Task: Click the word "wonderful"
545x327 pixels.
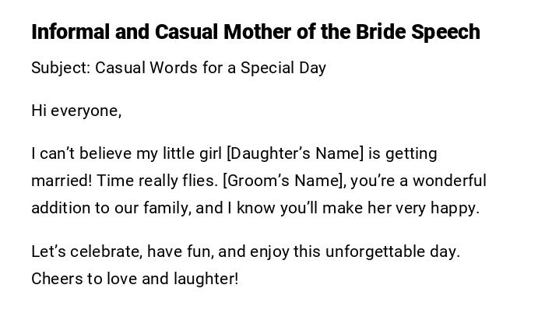Action: click(x=449, y=181)
